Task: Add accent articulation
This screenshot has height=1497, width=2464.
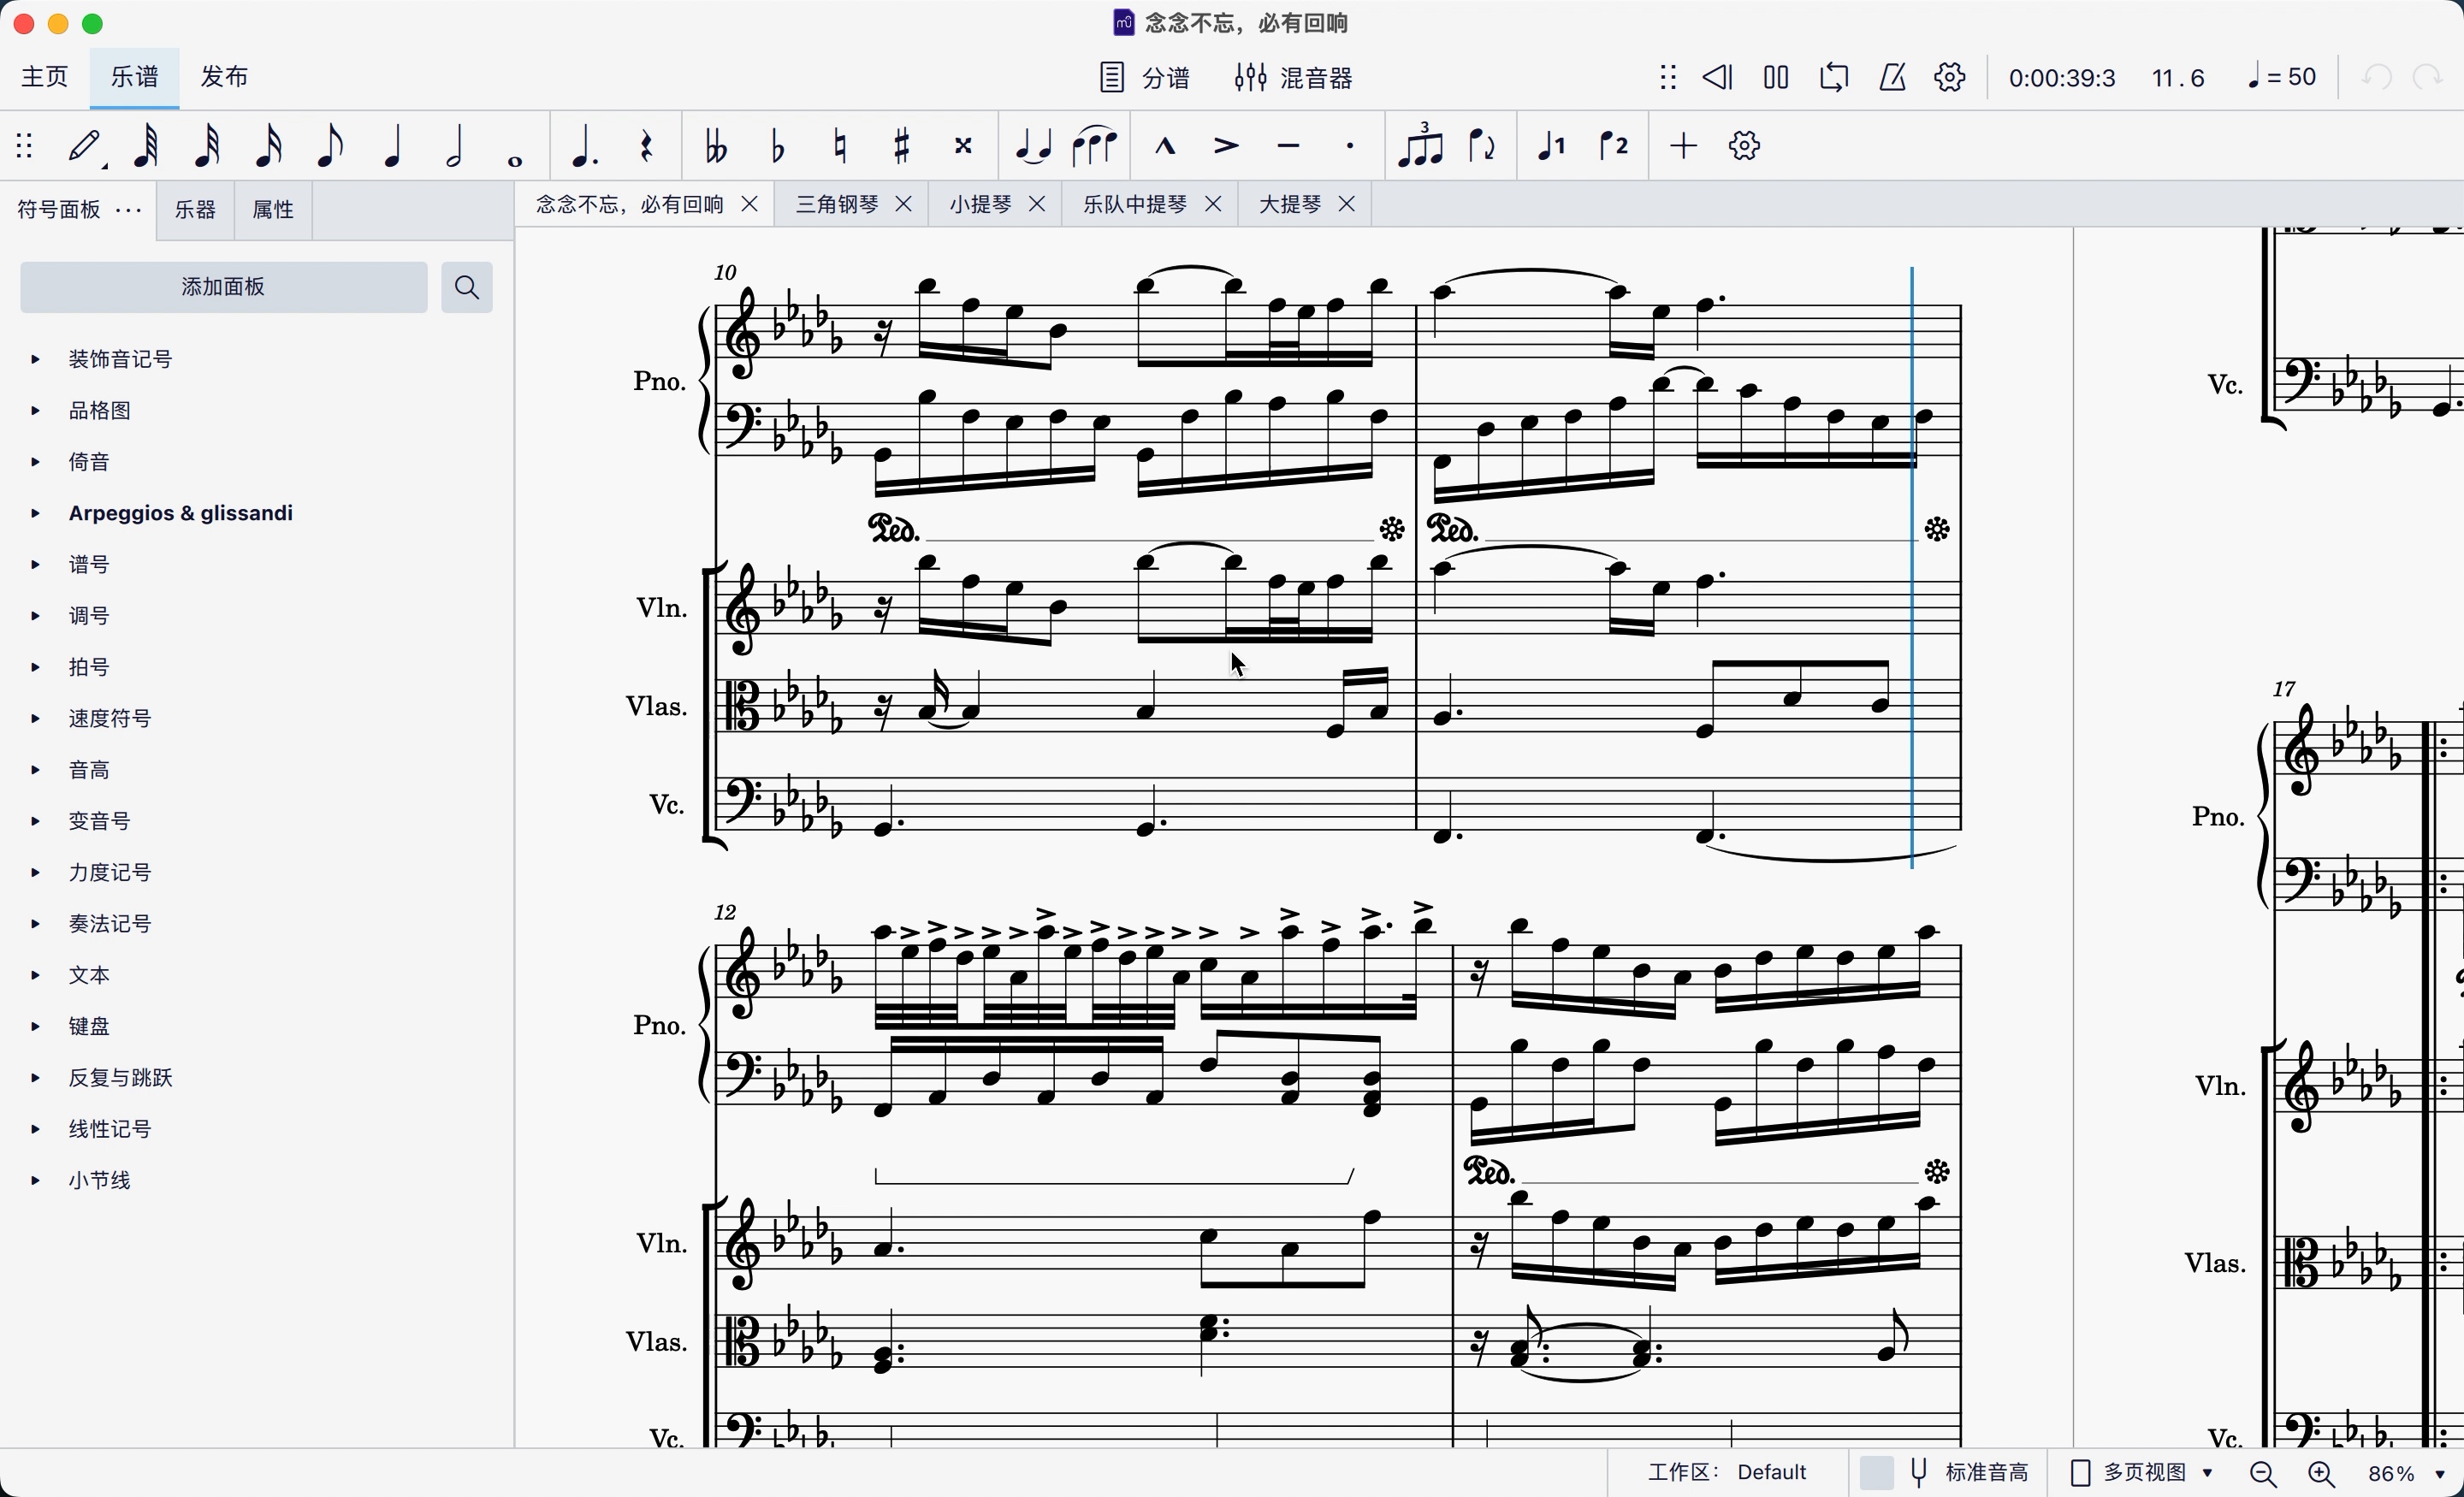Action: [x=1226, y=146]
